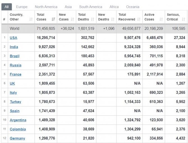Switch to the North America tab
The image size is (188, 143).
pos(46,7)
